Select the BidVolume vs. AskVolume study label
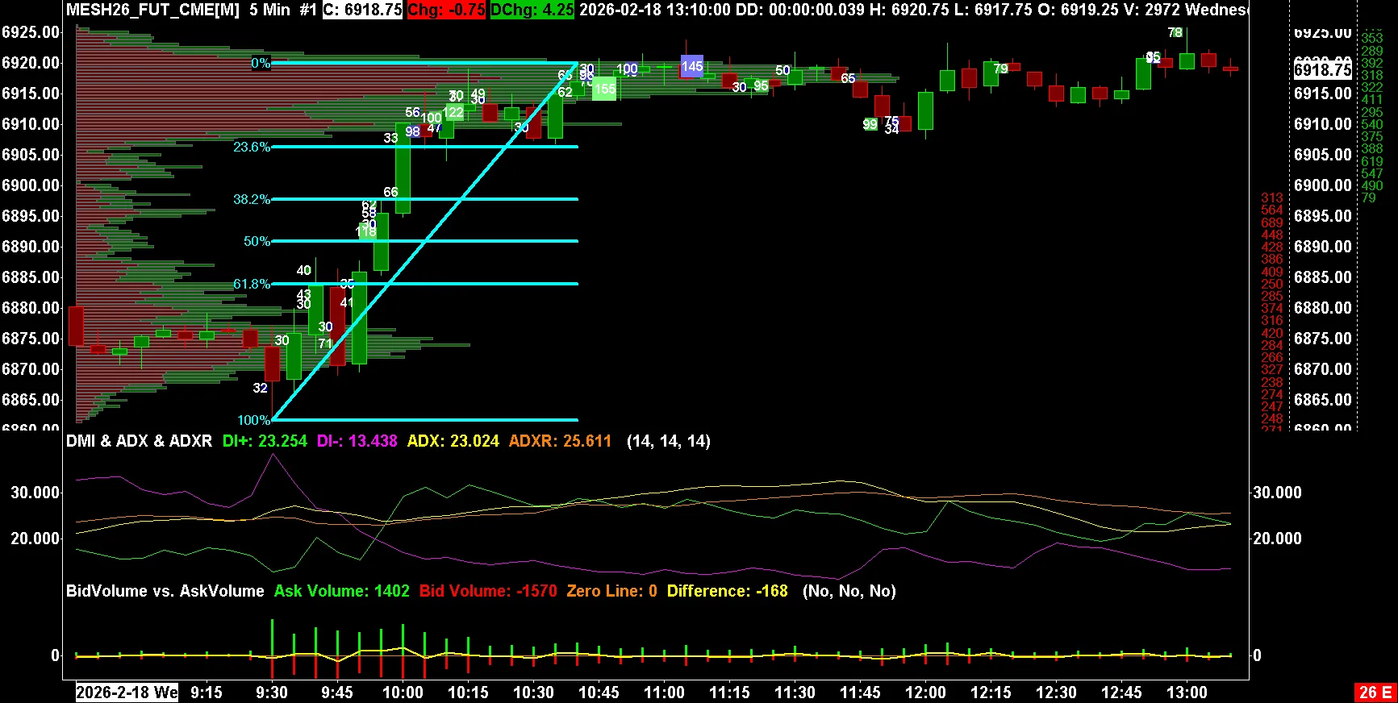The height and width of the screenshot is (703, 1398). [x=165, y=591]
